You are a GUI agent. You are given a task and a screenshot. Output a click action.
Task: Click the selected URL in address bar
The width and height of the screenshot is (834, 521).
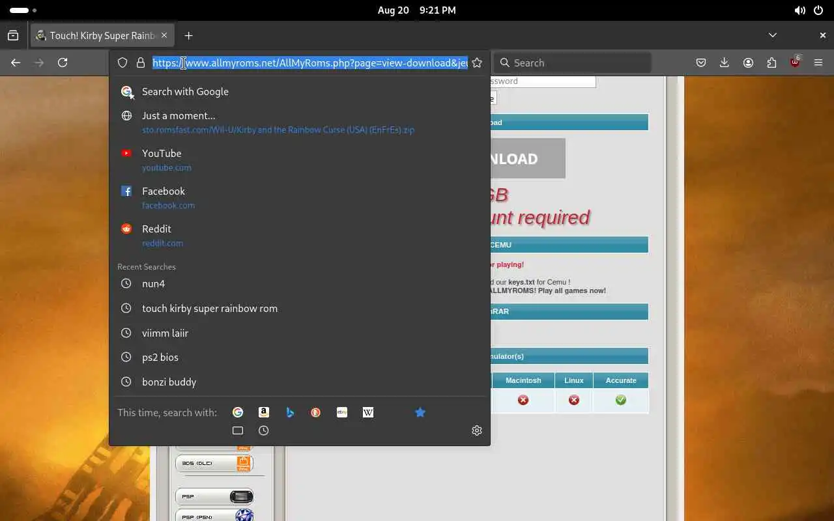(x=310, y=63)
